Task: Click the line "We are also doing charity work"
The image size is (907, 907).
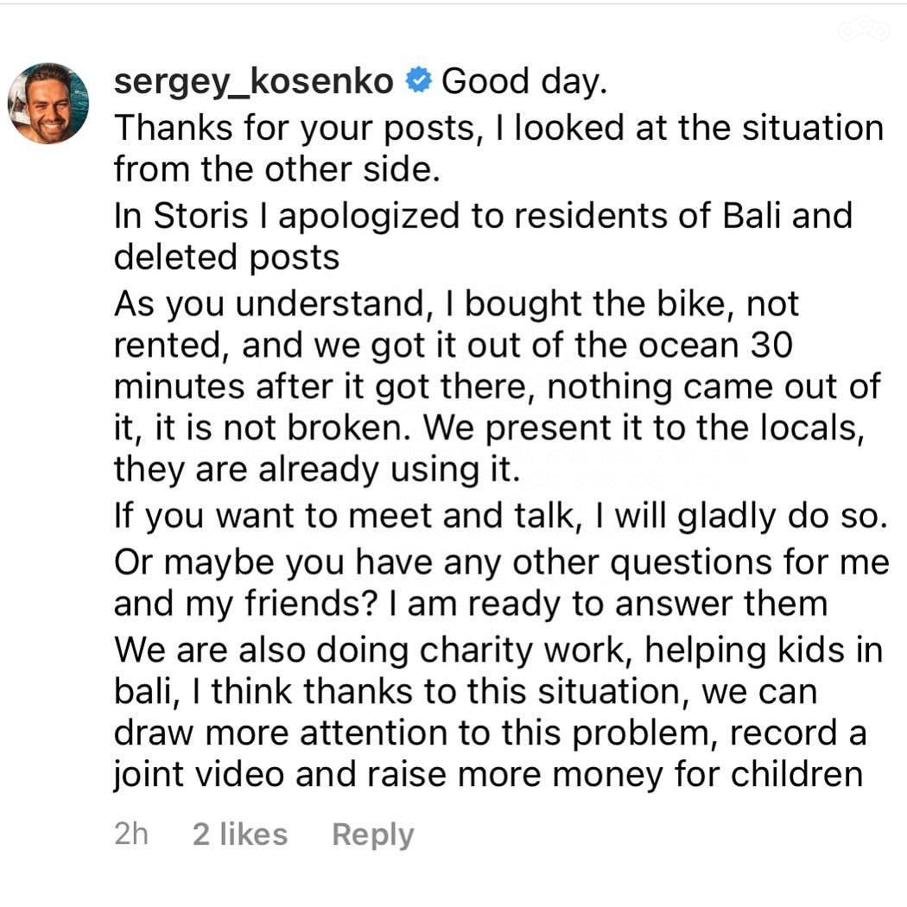Action: click(498, 650)
